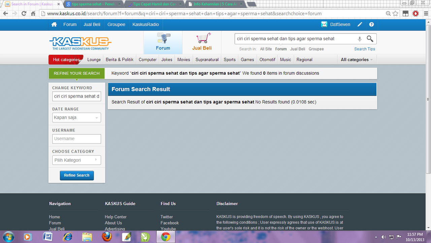The width and height of the screenshot is (431, 243).
Task: Open the Date Range 'Kapan saja' dropdown
Action: [76, 118]
